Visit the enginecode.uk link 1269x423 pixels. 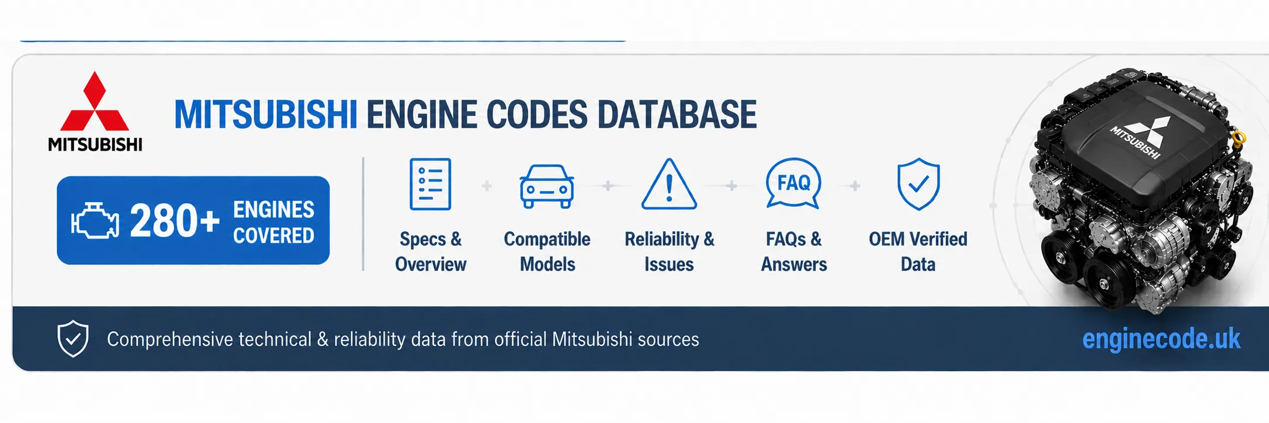1161,339
